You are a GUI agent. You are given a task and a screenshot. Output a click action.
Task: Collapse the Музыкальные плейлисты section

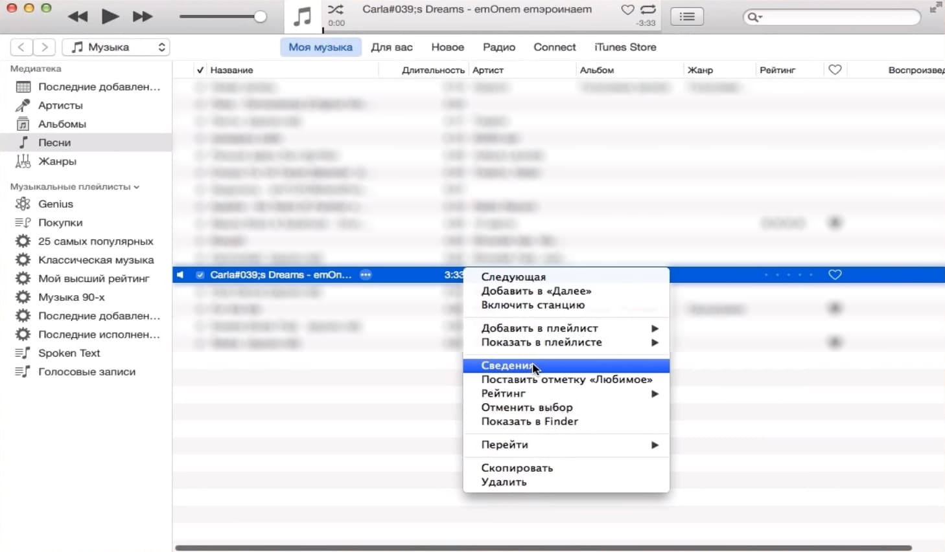136,187
